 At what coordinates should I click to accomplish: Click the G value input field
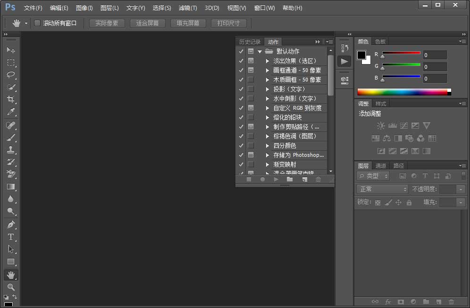point(435,67)
